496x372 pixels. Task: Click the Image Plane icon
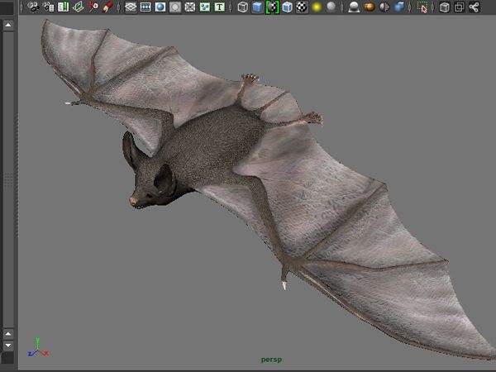79,7
